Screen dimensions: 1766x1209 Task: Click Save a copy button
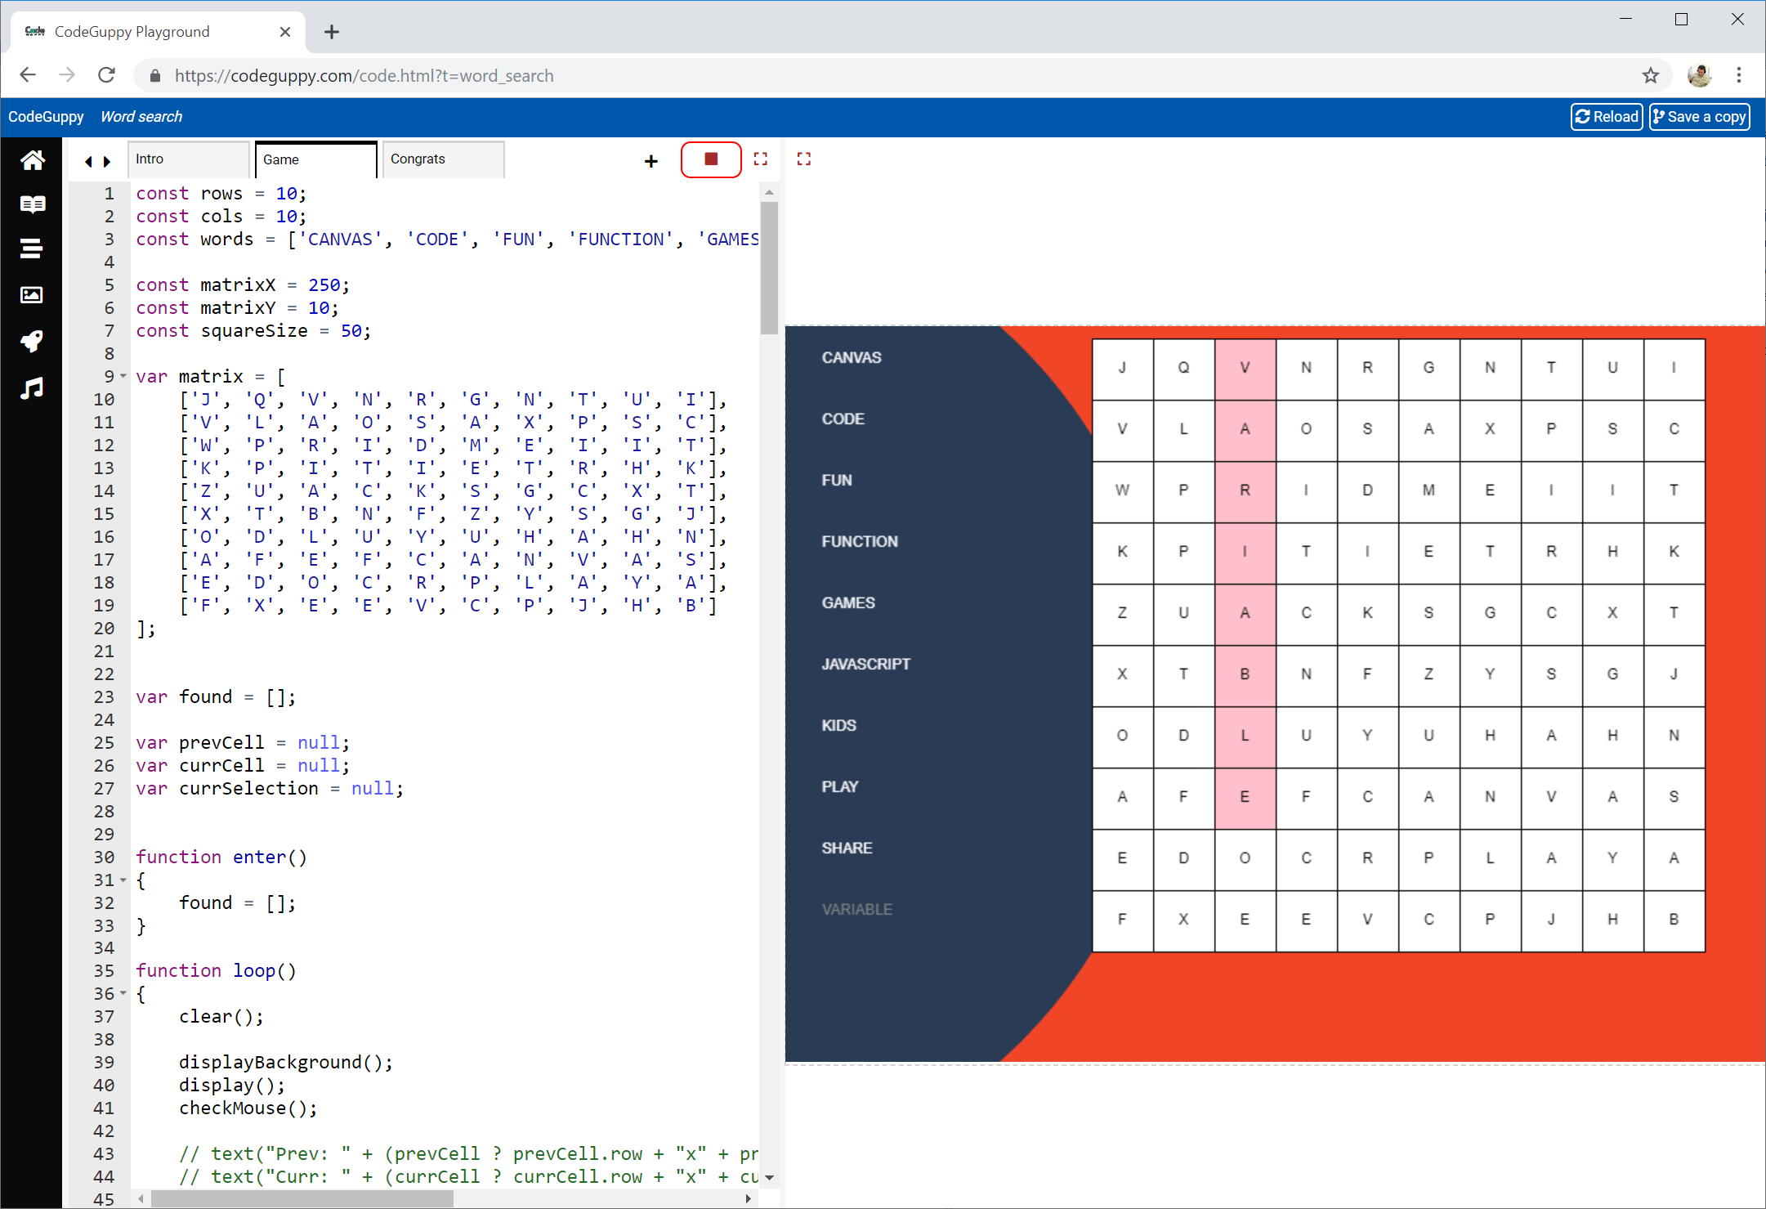(x=1698, y=117)
